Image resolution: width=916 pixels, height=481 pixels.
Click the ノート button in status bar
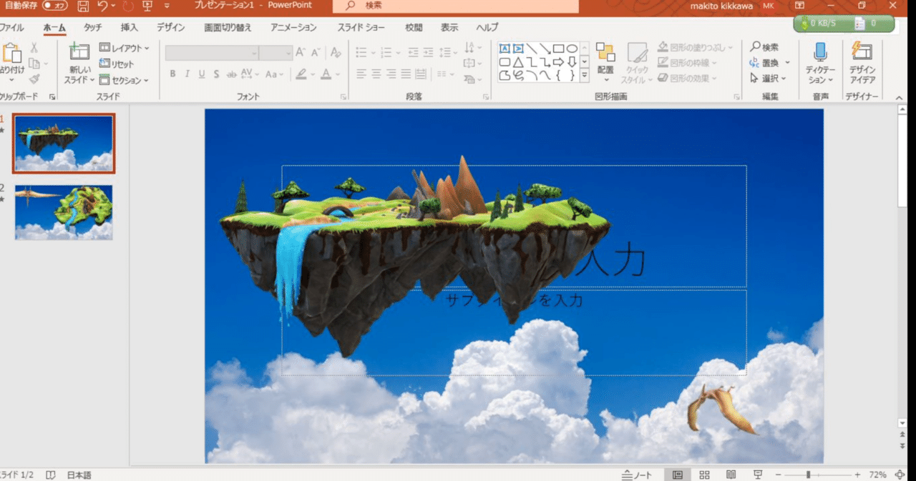click(635, 474)
